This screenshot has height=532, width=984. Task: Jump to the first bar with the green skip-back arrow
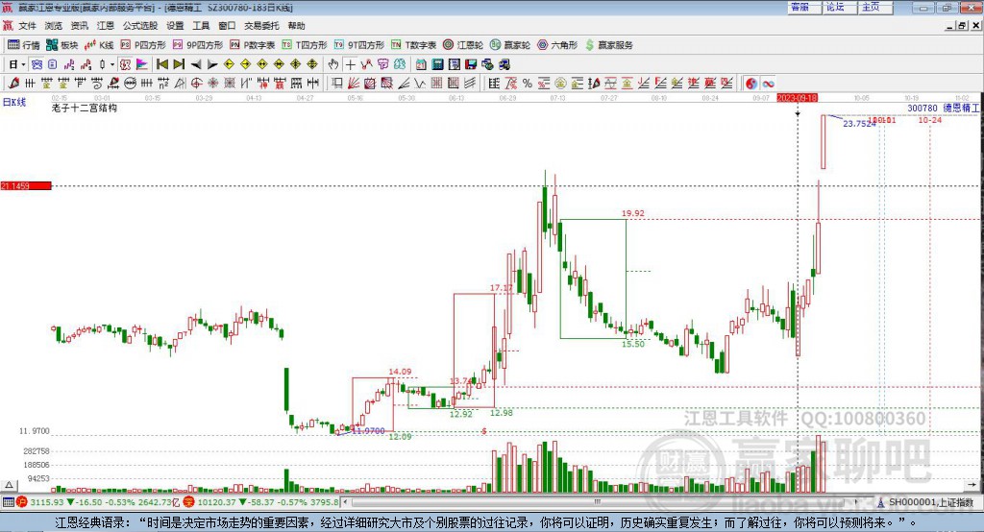[161, 64]
